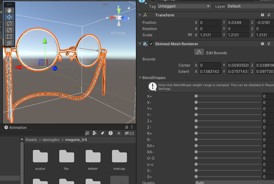Select the combined Transform tool

(9, 43)
